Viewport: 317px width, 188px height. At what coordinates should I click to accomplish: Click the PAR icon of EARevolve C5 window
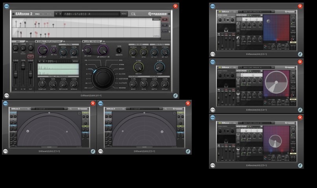pos(212,117)
